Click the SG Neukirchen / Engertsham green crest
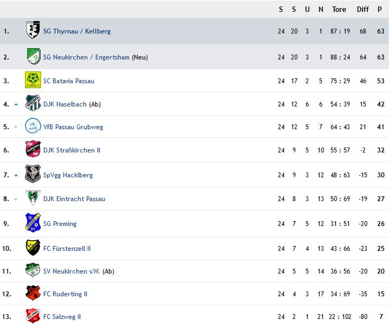Screen dimensions: 390x326 click(x=34, y=56)
